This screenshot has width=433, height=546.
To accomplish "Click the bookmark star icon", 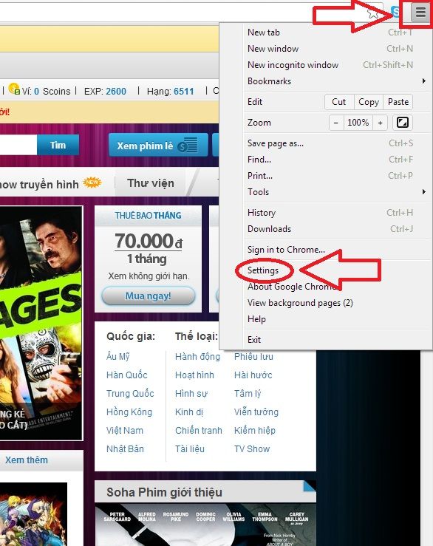I will point(373,13).
